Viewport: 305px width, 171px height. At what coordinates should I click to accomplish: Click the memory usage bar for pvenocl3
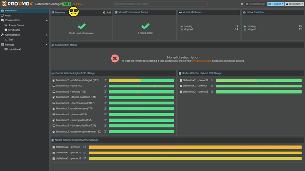pos(195,158)
